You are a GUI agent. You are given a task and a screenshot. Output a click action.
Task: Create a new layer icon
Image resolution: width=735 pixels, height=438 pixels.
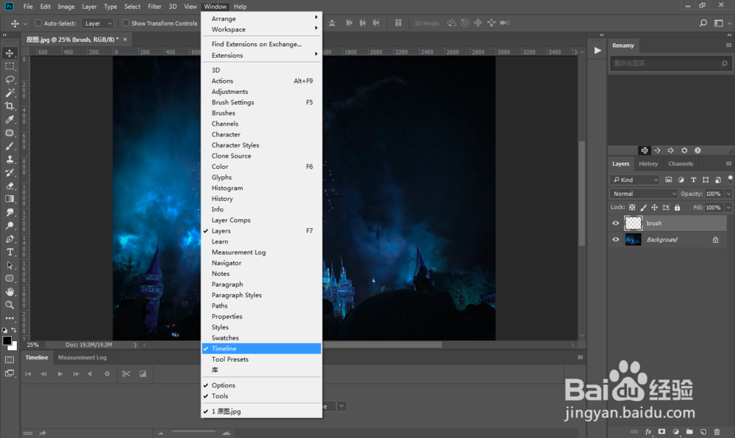pos(703,431)
